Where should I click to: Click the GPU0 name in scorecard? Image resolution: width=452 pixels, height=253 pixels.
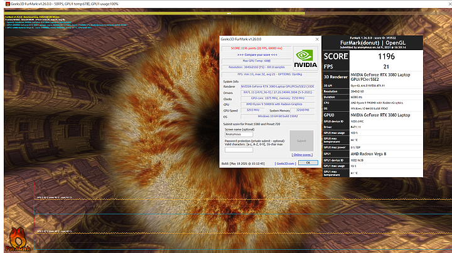coord(380,115)
